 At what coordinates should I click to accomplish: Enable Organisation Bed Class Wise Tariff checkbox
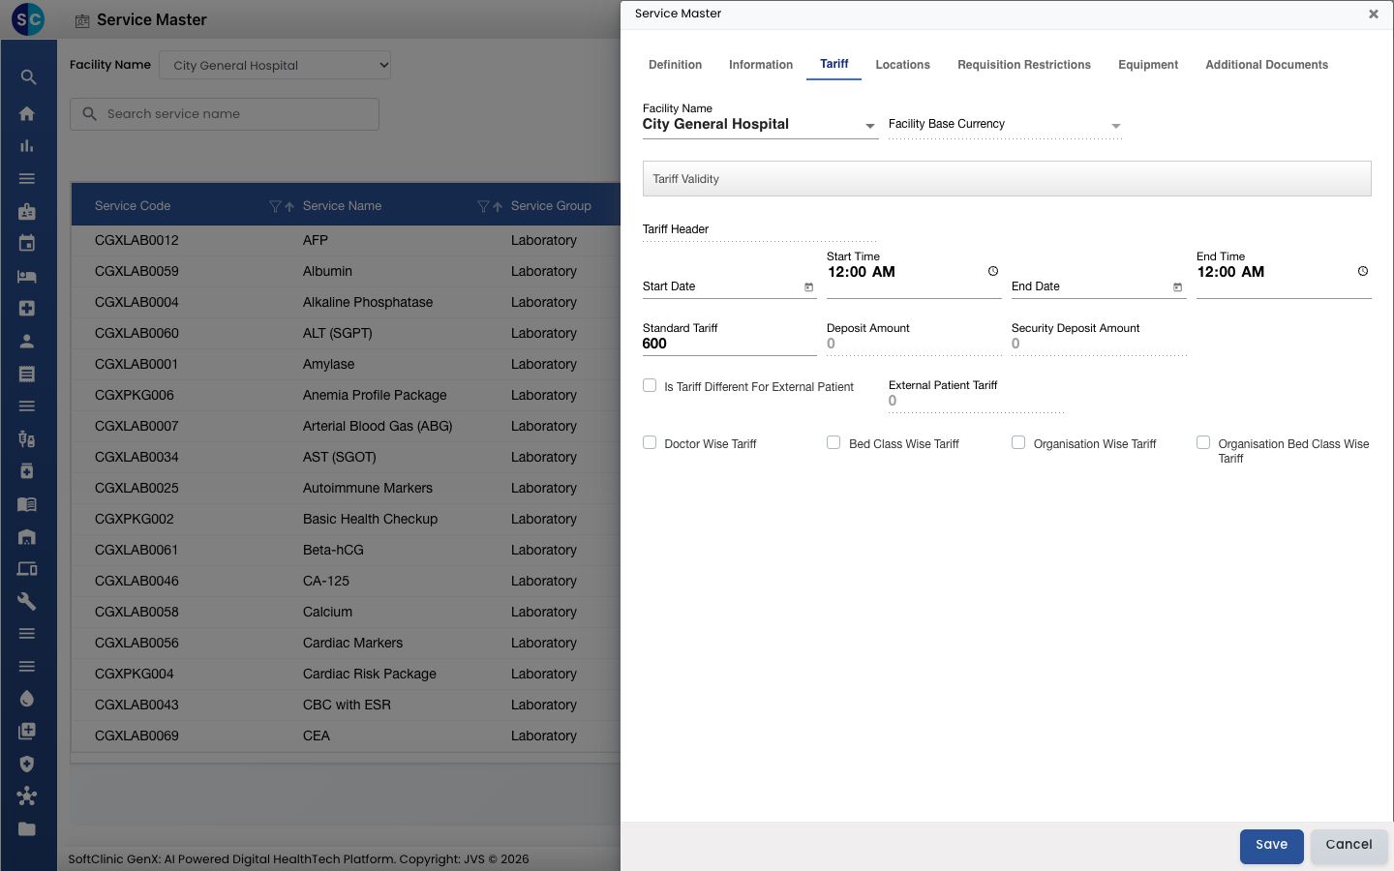point(1203,442)
